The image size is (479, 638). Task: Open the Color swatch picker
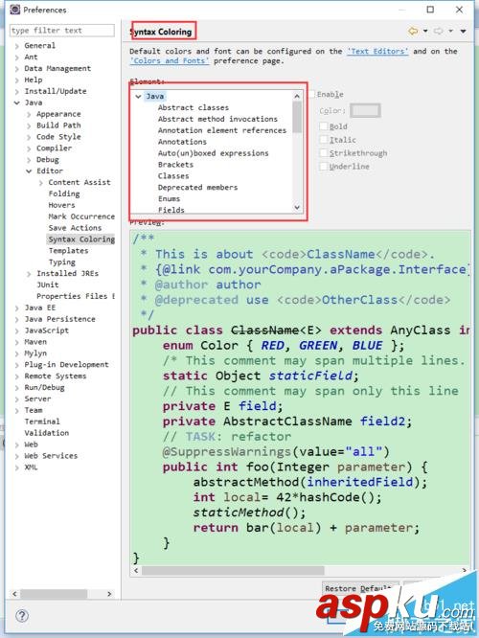tap(365, 110)
